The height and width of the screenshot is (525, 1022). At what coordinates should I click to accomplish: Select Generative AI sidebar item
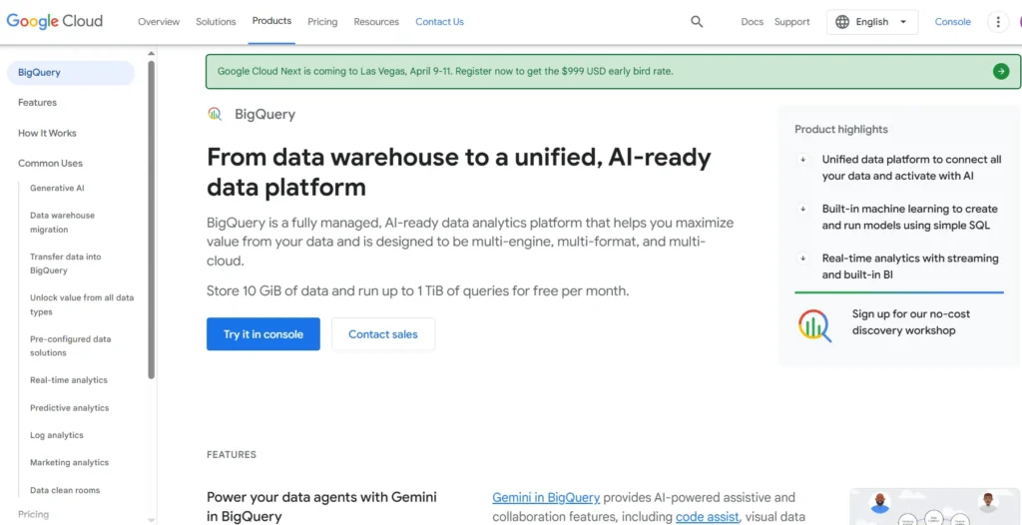pyautogui.click(x=57, y=188)
